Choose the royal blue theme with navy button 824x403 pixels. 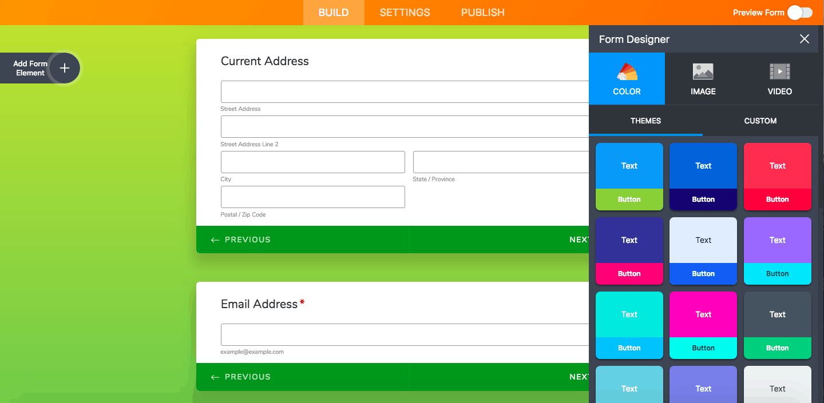click(703, 177)
